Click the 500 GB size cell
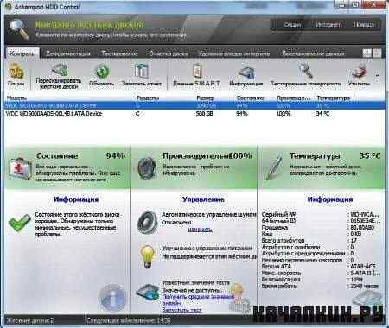 205,114
